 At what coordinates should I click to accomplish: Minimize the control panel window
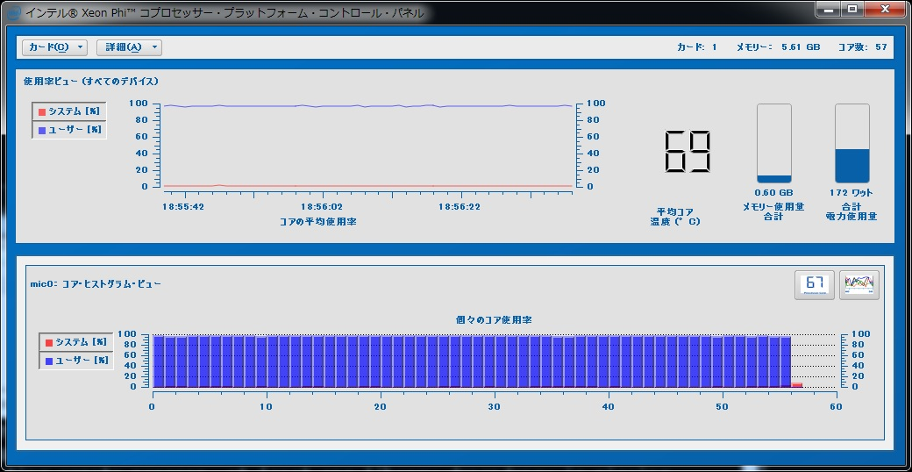828,9
